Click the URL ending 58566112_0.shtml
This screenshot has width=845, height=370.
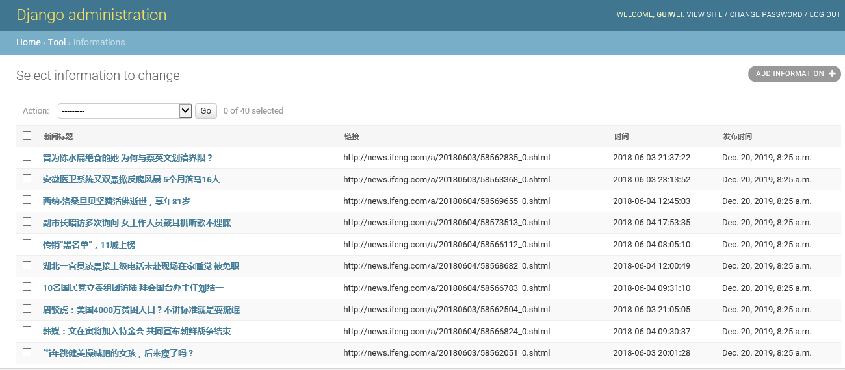[x=447, y=245]
